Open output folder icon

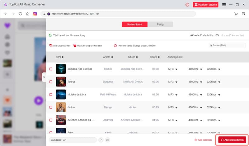(107, 140)
